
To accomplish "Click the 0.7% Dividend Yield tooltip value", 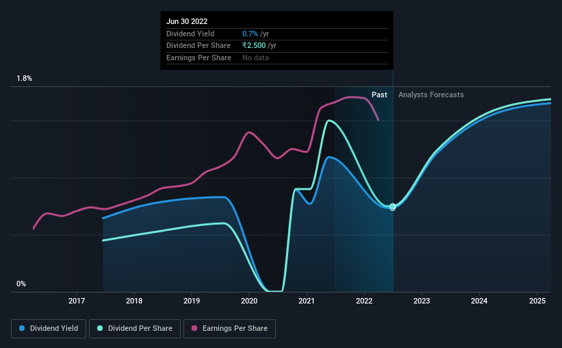I will pyautogui.click(x=250, y=34).
